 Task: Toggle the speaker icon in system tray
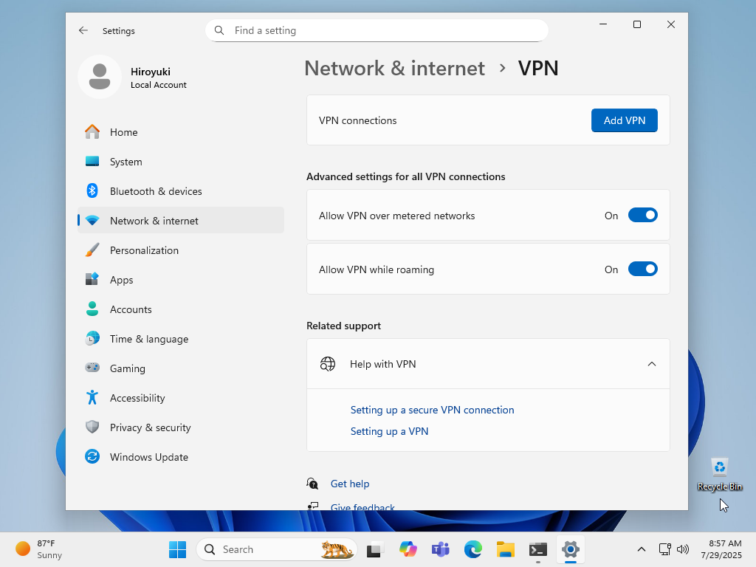[x=683, y=549]
